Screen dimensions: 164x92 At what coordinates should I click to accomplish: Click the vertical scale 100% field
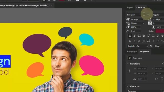pyautogui.click(x=136, y=27)
